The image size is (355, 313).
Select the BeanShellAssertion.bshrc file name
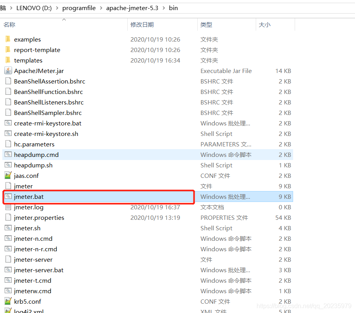49,81
